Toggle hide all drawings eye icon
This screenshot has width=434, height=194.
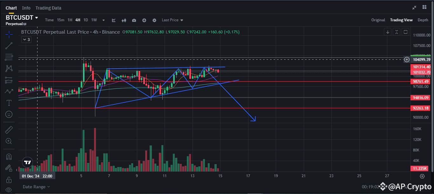tap(9, 190)
